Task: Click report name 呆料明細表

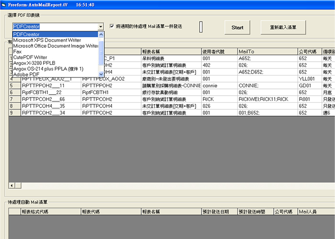Action: click(171, 58)
